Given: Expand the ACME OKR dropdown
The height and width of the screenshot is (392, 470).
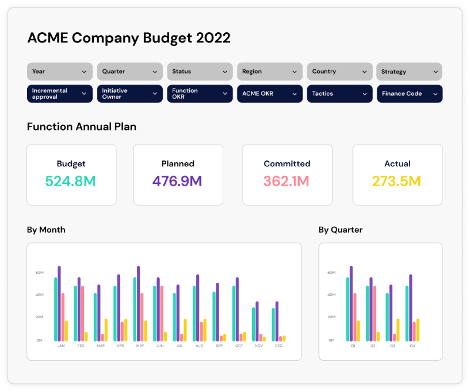Looking at the screenshot, I should pyautogui.click(x=270, y=93).
